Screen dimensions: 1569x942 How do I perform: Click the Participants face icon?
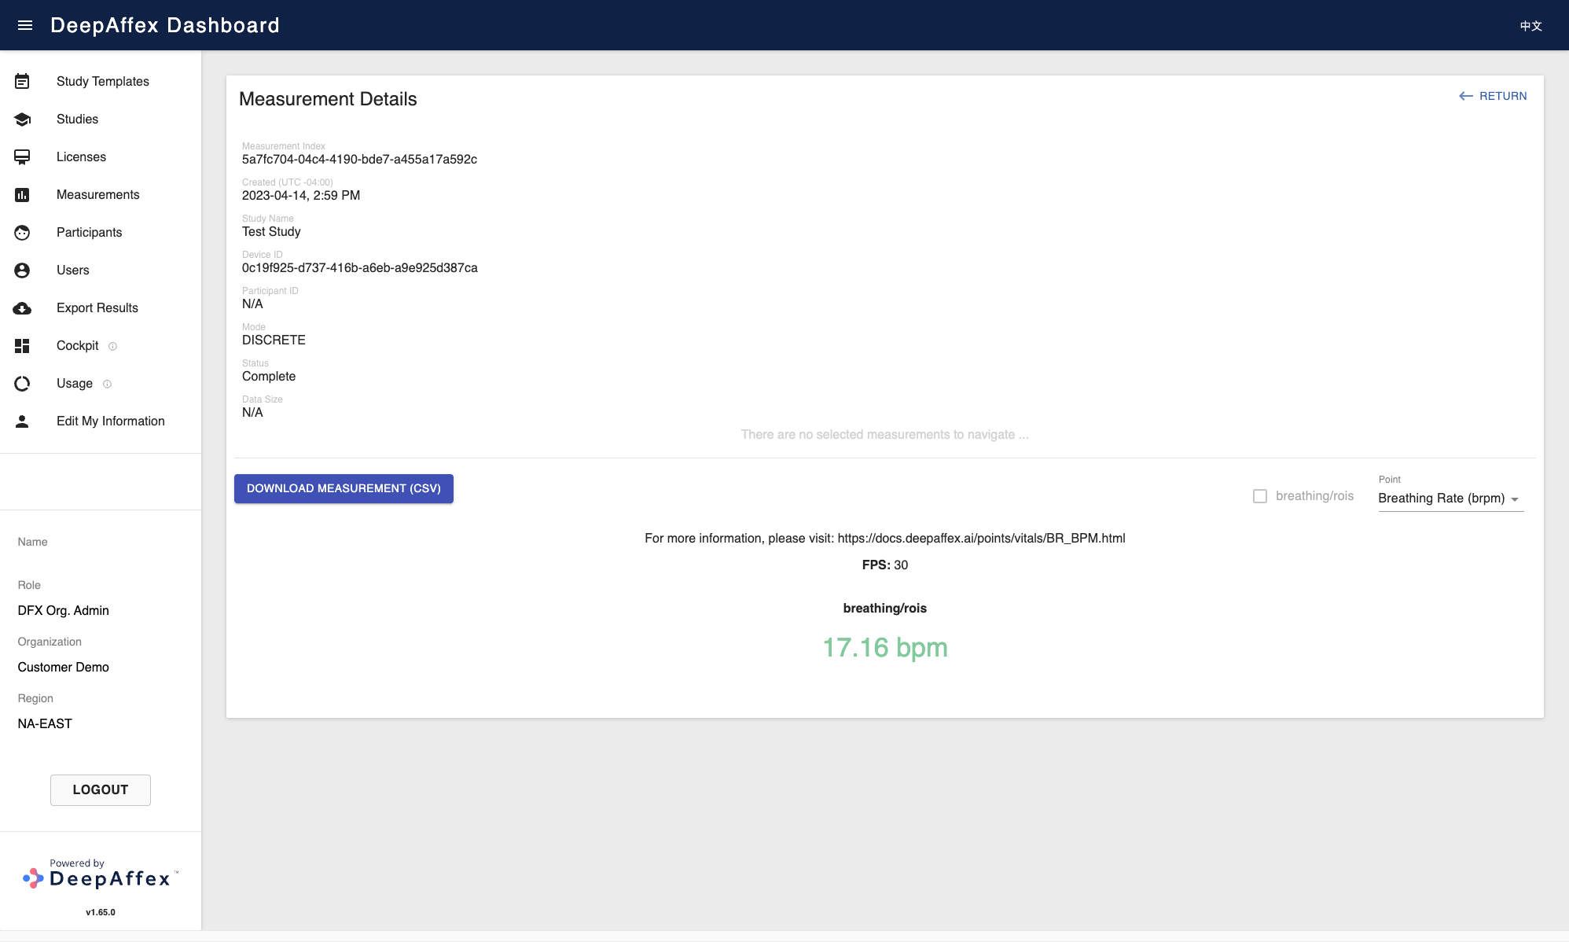[x=22, y=233]
